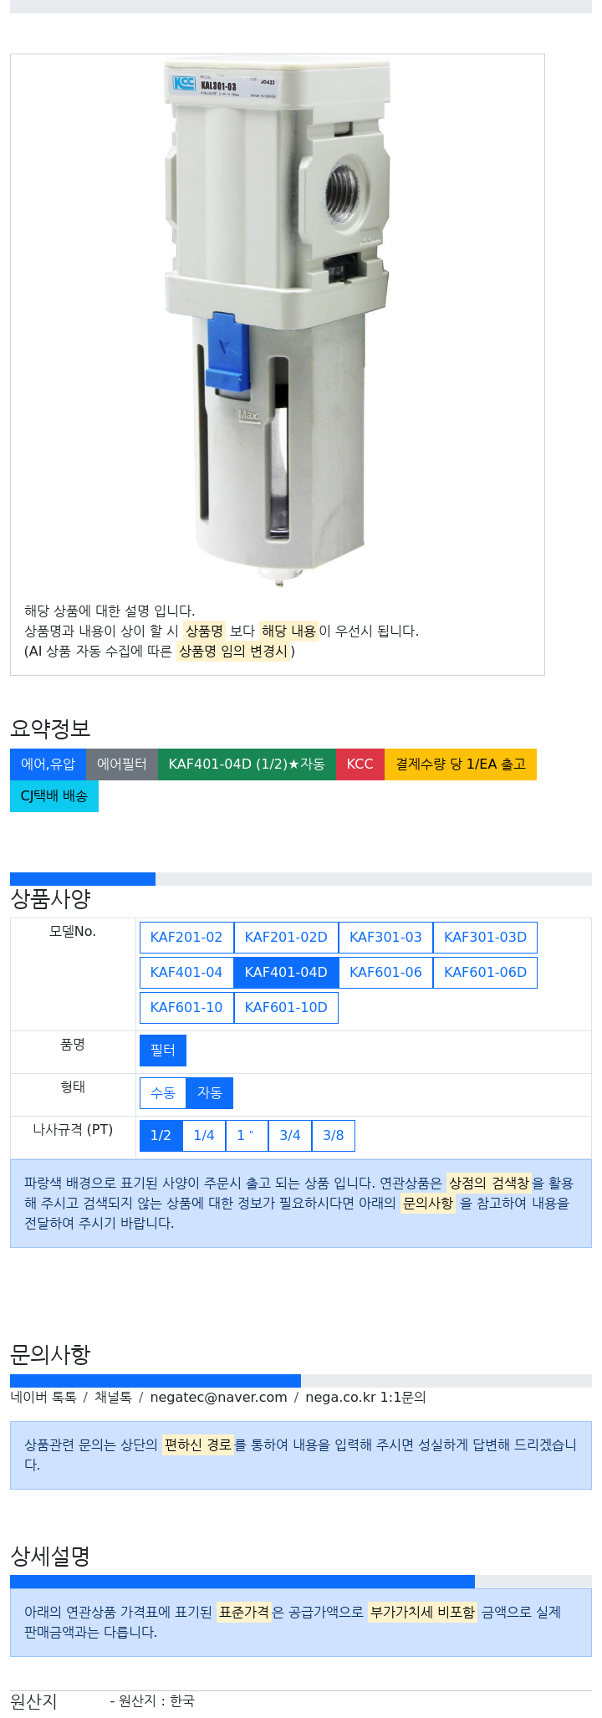Choose the KAF301-03D model option
Image resolution: width=602 pixels, height=1718 pixels.
[485, 938]
